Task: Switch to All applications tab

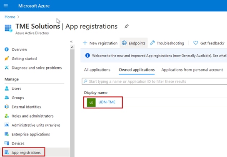Action: point(97,70)
